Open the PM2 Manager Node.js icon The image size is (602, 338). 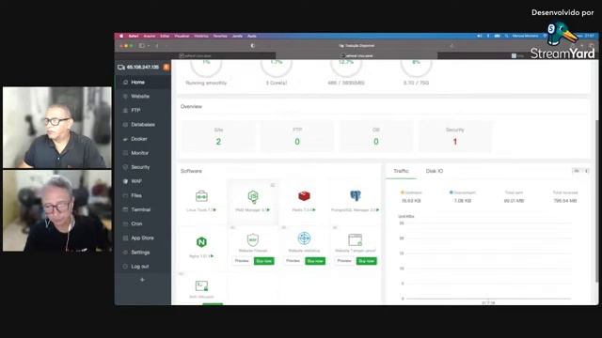tap(253, 196)
